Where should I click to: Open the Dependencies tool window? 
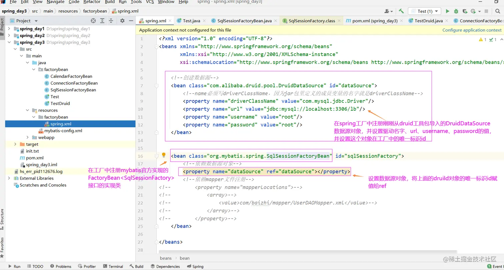coord(165,266)
